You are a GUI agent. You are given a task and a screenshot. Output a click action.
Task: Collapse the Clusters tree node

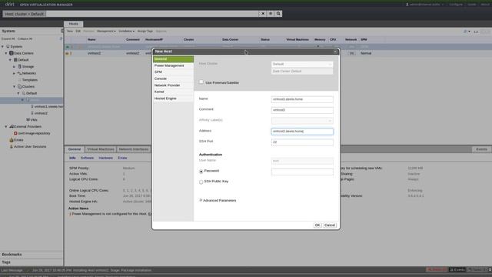pos(14,86)
